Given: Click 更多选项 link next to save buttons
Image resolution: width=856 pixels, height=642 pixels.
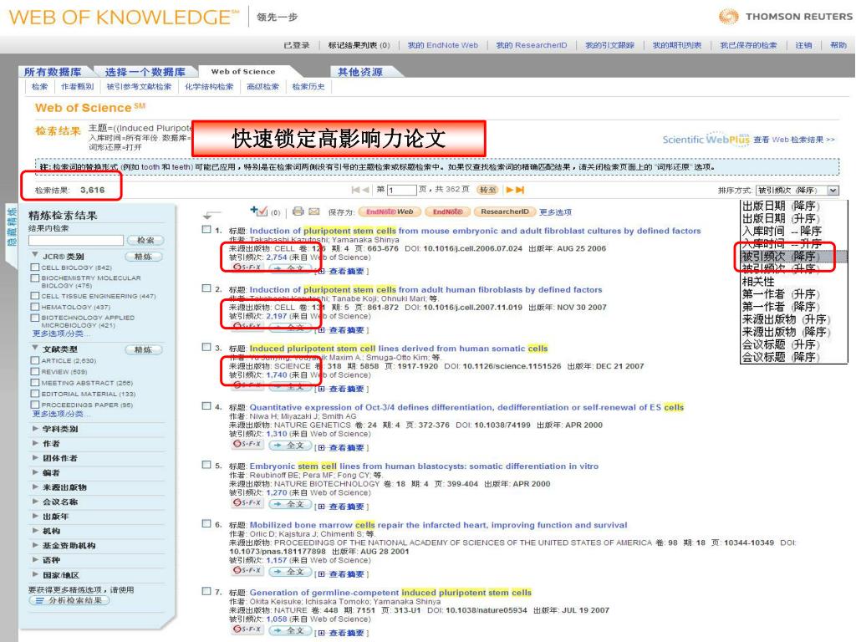Looking at the screenshot, I should pyautogui.click(x=555, y=211).
